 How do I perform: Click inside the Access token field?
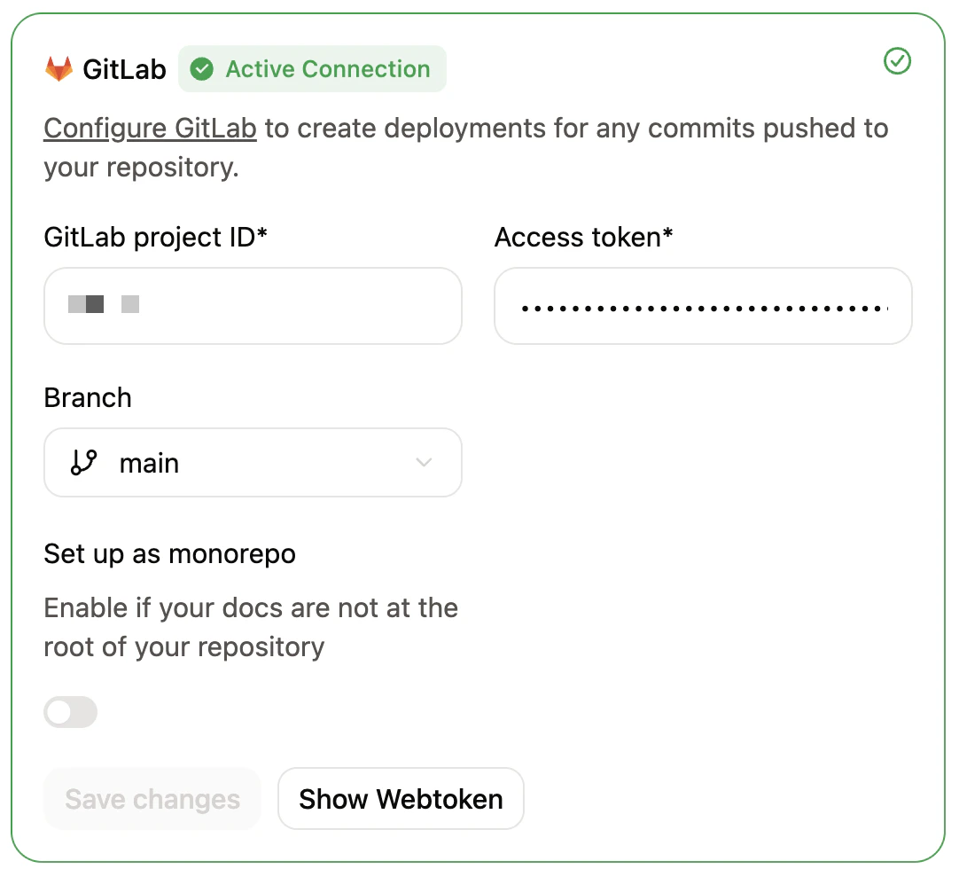pos(703,306)
